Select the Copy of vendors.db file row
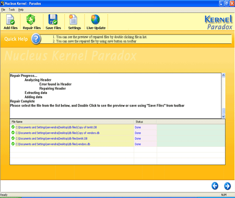235x198 pixels. 118,133
